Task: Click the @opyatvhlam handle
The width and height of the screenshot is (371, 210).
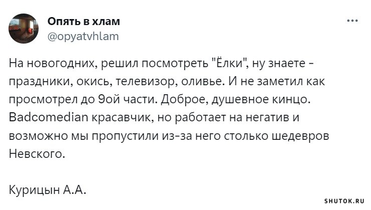Action: pyautogui.click(x=83, y=36)
